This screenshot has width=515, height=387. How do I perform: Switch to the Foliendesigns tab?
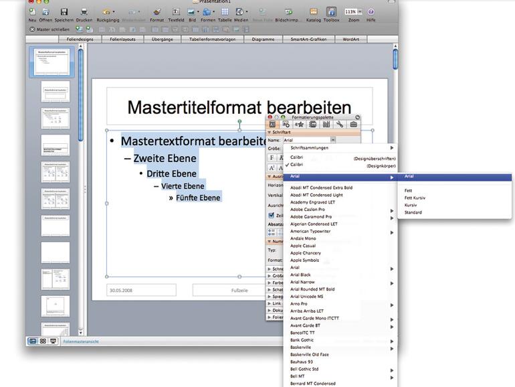80,40
